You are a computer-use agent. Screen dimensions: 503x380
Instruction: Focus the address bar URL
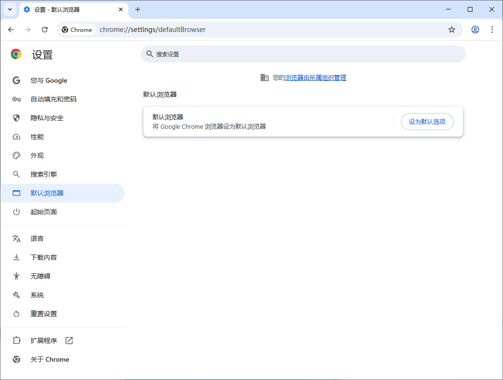coord(152,30)
